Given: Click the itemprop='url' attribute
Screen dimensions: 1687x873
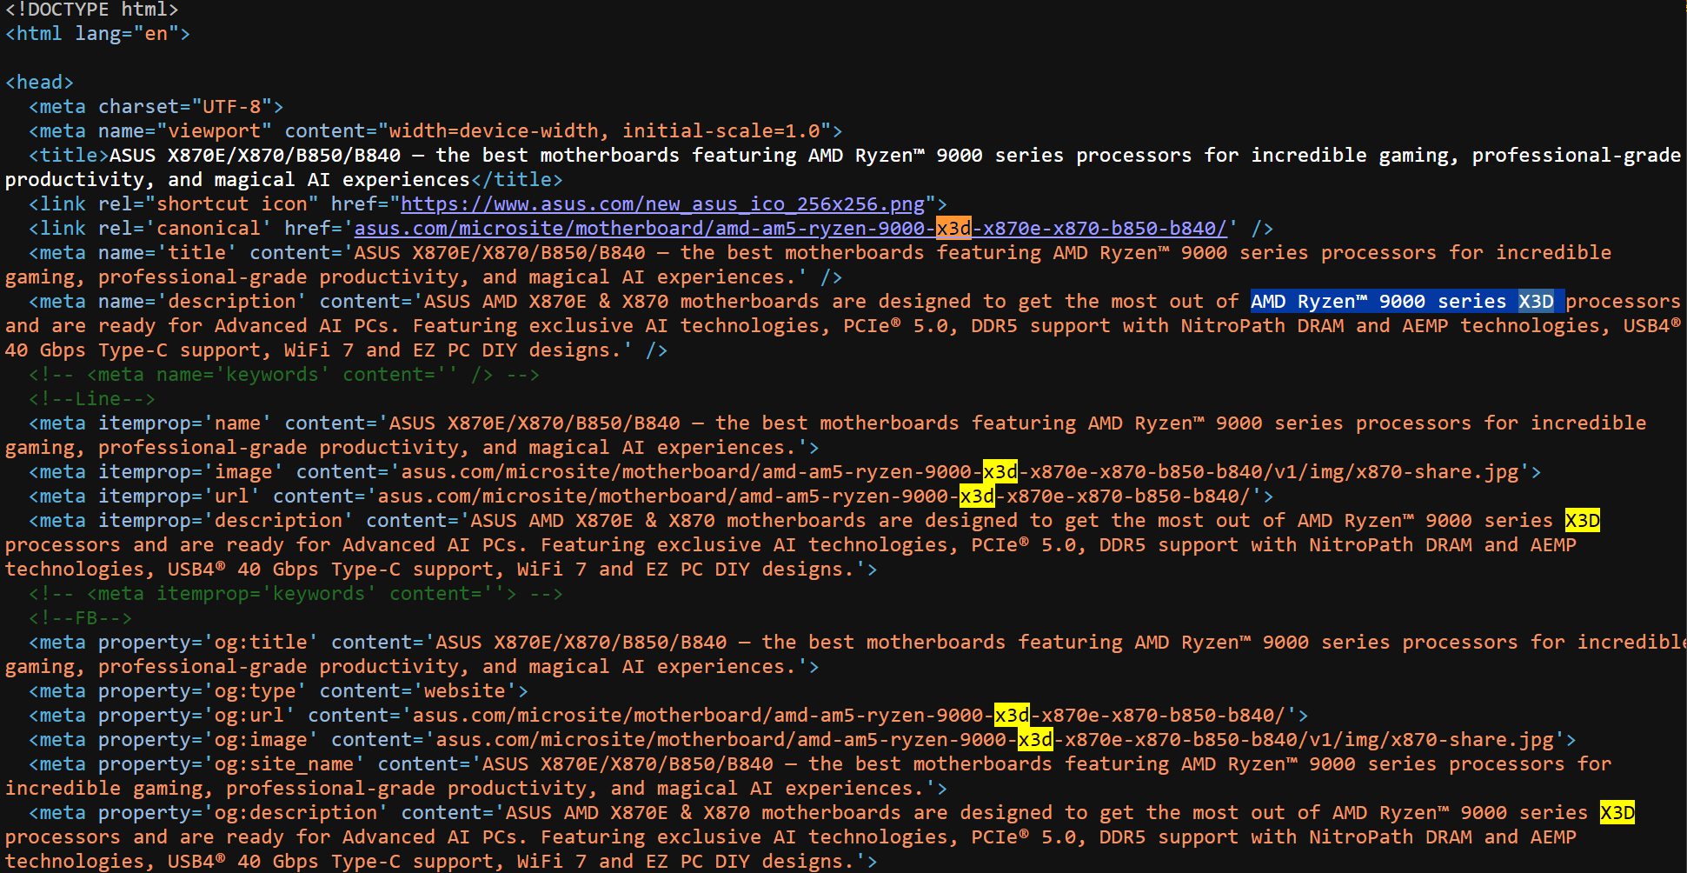Looking at the screenshot, I should click(x=180, y=496).
